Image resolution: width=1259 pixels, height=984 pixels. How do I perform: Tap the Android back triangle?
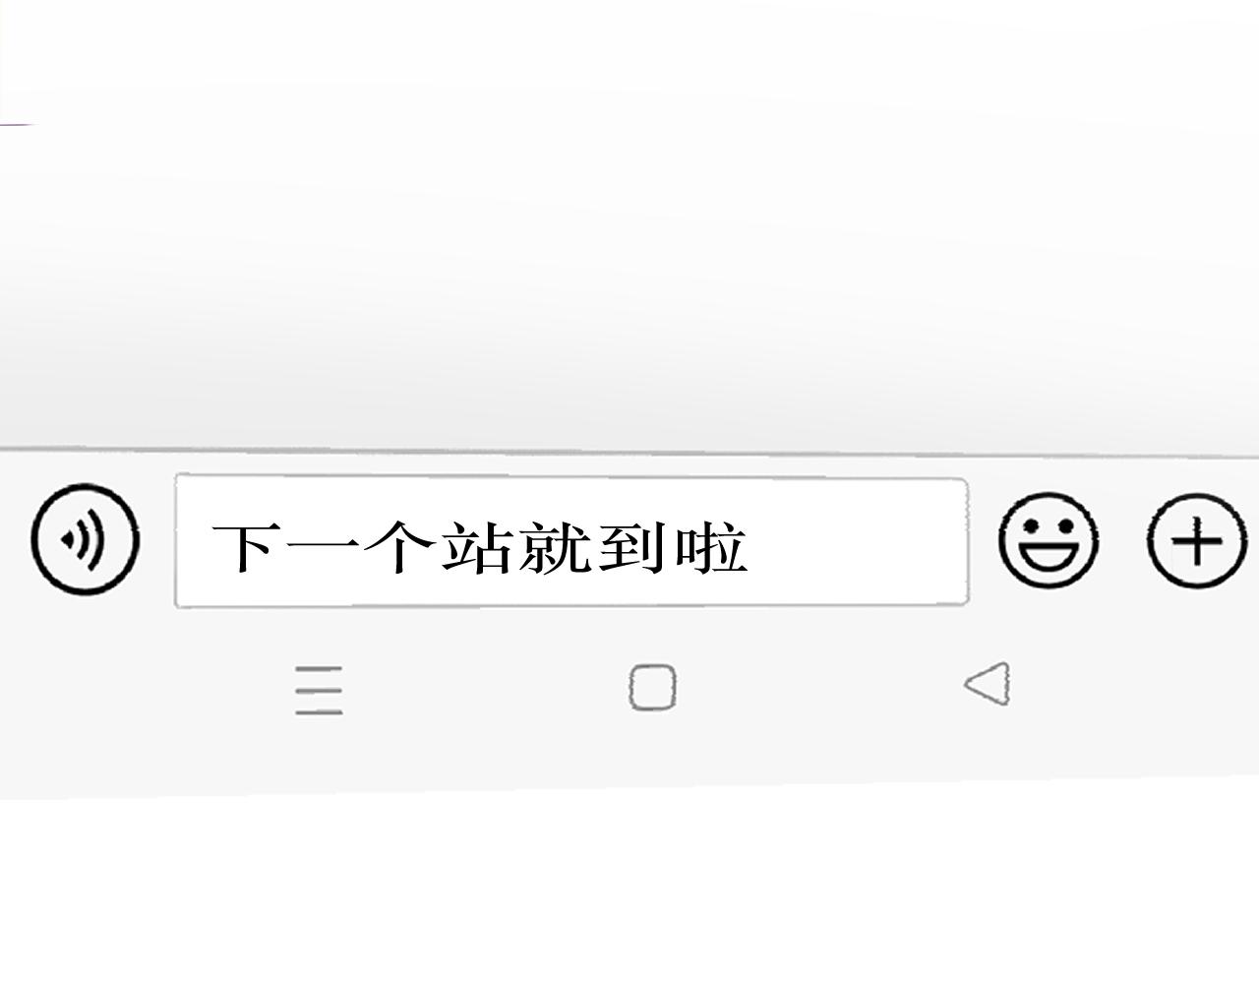point(988,684)
